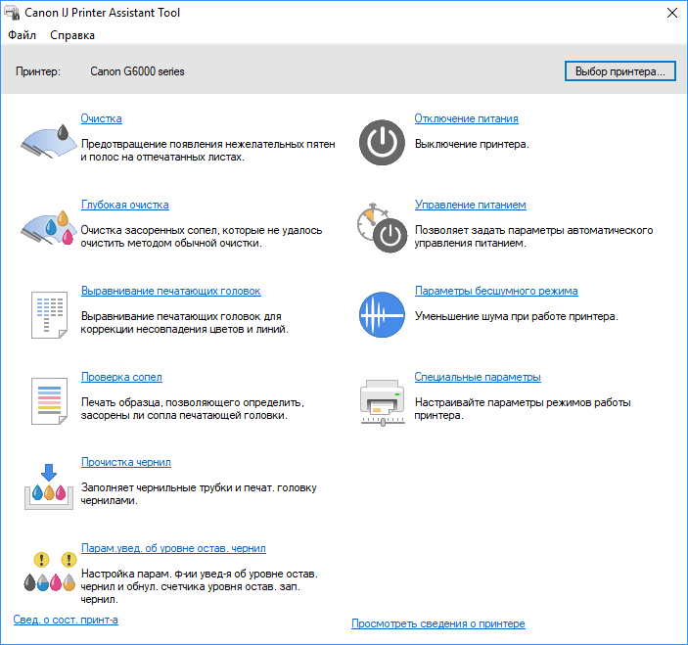Click the Canon G6000 series printer name
This screenshot has height=645, width=688.
tap(137, 71)
